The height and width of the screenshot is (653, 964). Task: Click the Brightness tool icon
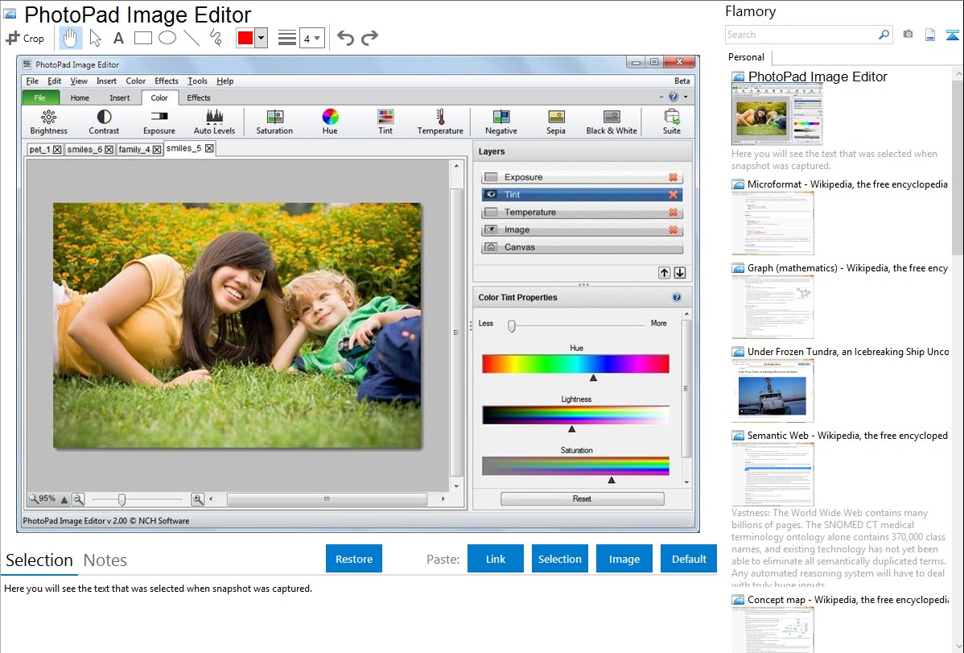point(48,122)
